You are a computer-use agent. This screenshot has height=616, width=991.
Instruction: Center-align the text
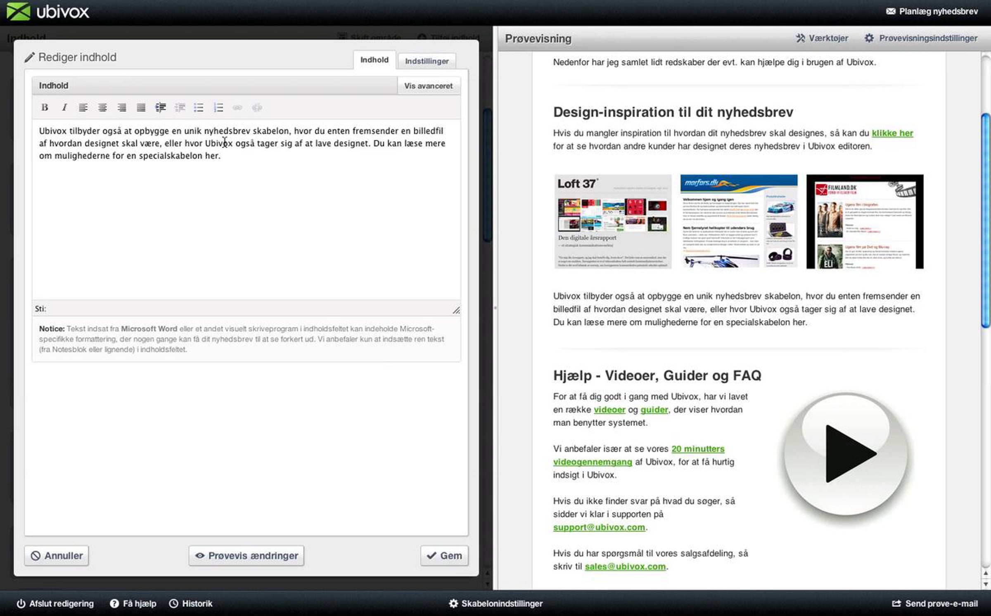click(x=102, y=108)
